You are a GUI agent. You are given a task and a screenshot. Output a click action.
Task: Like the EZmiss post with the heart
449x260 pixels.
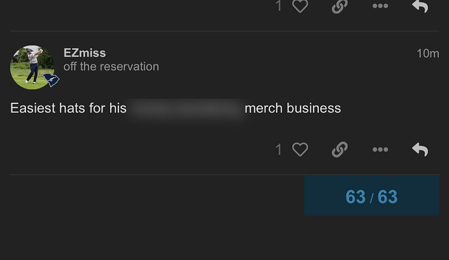click(x=300, y=150)
